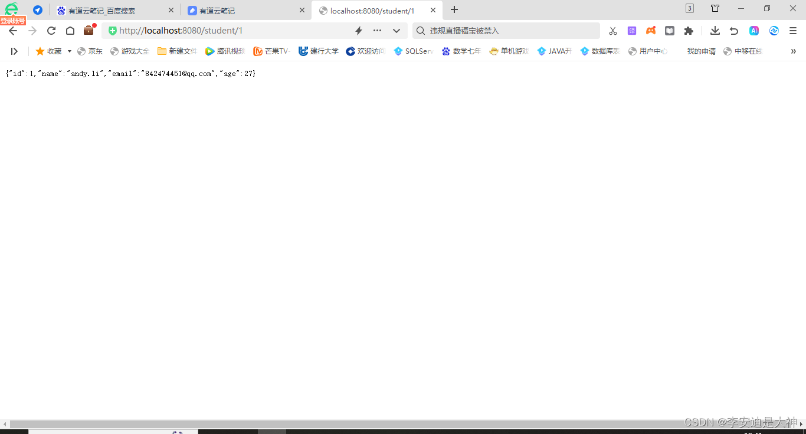Switch to 有道云笔记_百度搜索 tab

[116, 11]
